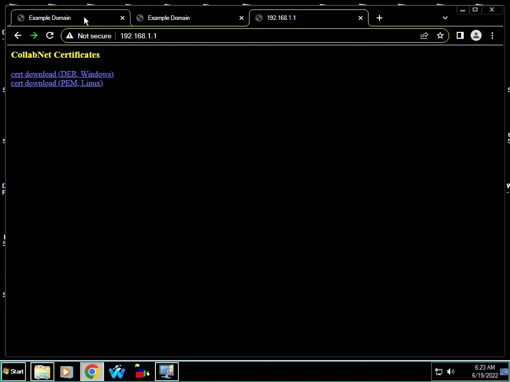
Task: Download the DER Windows certificate link
Action: (62, 74)
